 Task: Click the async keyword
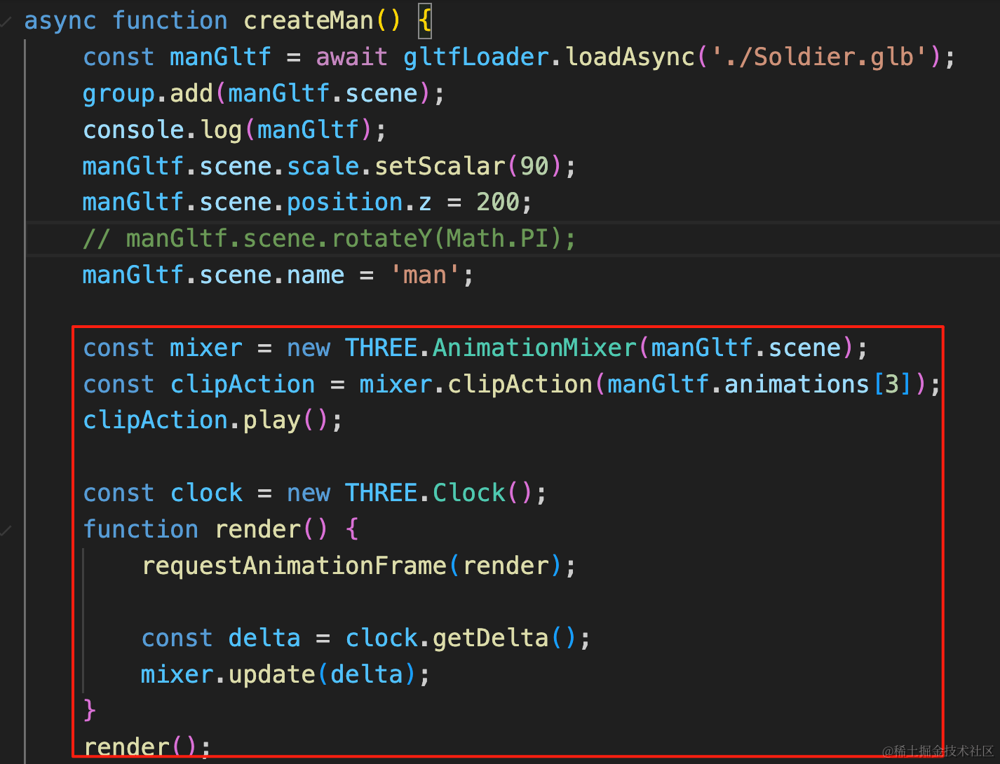coord(60,21)
